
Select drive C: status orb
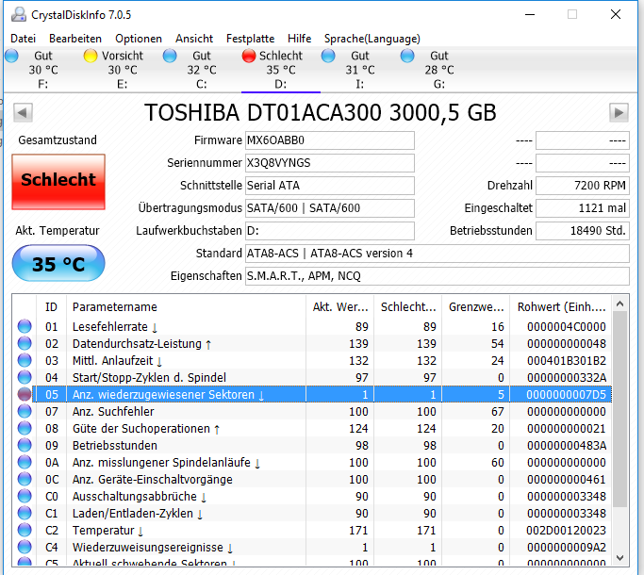(170, 56)
